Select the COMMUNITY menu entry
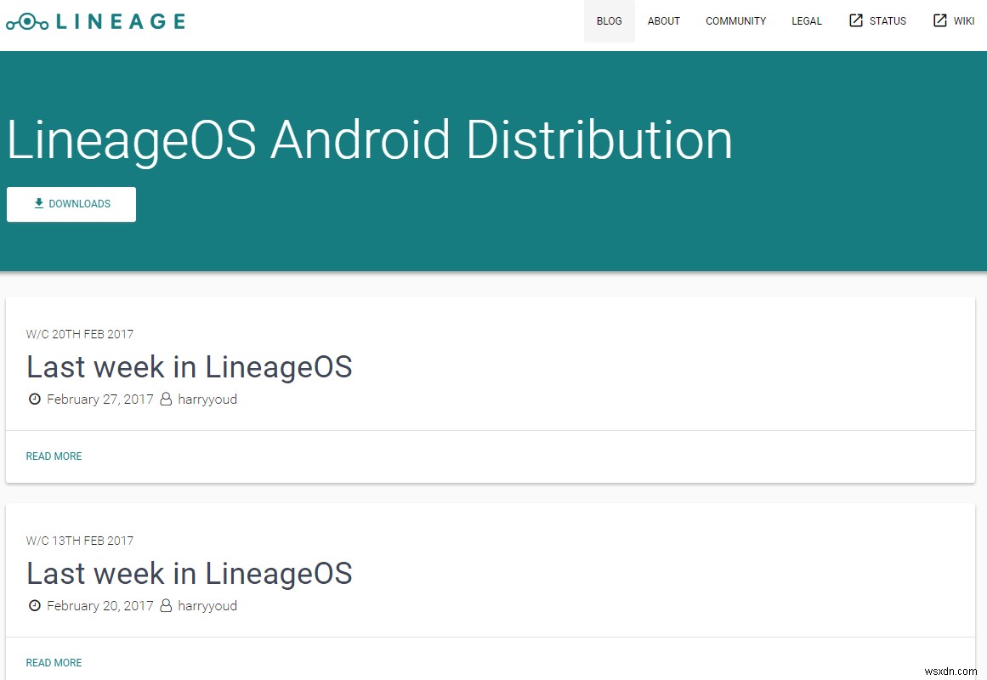Image resolution: width=987 pixels, height=680 pixels. click(735, 20)
